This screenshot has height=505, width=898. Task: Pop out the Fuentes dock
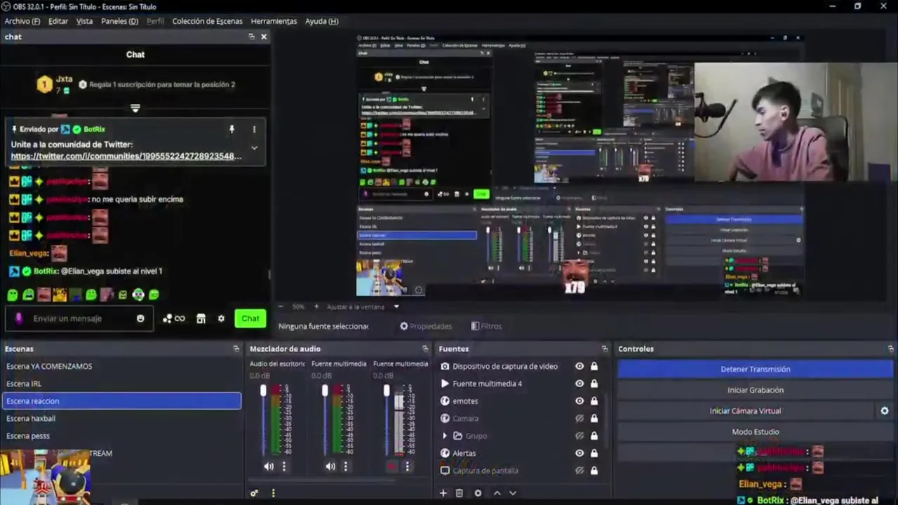[x=605, y=349]
